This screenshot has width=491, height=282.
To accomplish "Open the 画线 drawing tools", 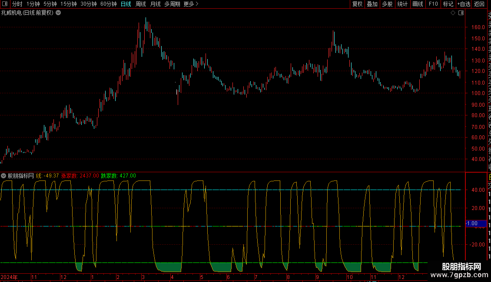I will pos(418,4).
